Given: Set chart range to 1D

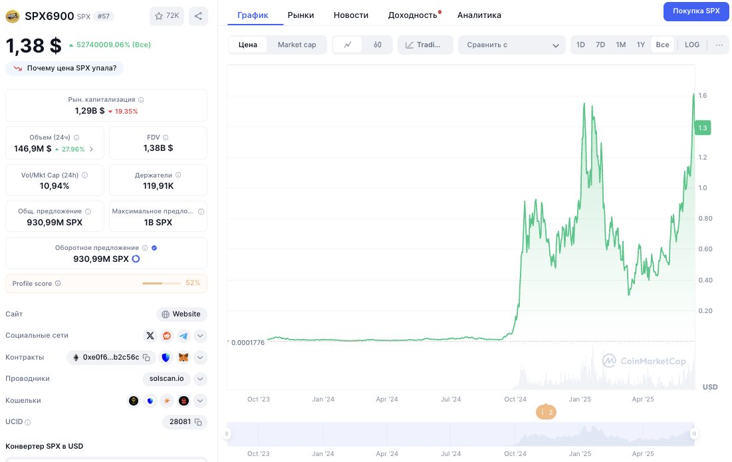Looking at the screenshot, I should point(580,45).
